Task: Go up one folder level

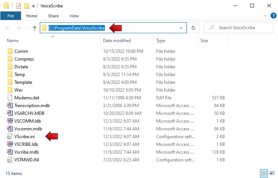Action: tap(35, 28)
